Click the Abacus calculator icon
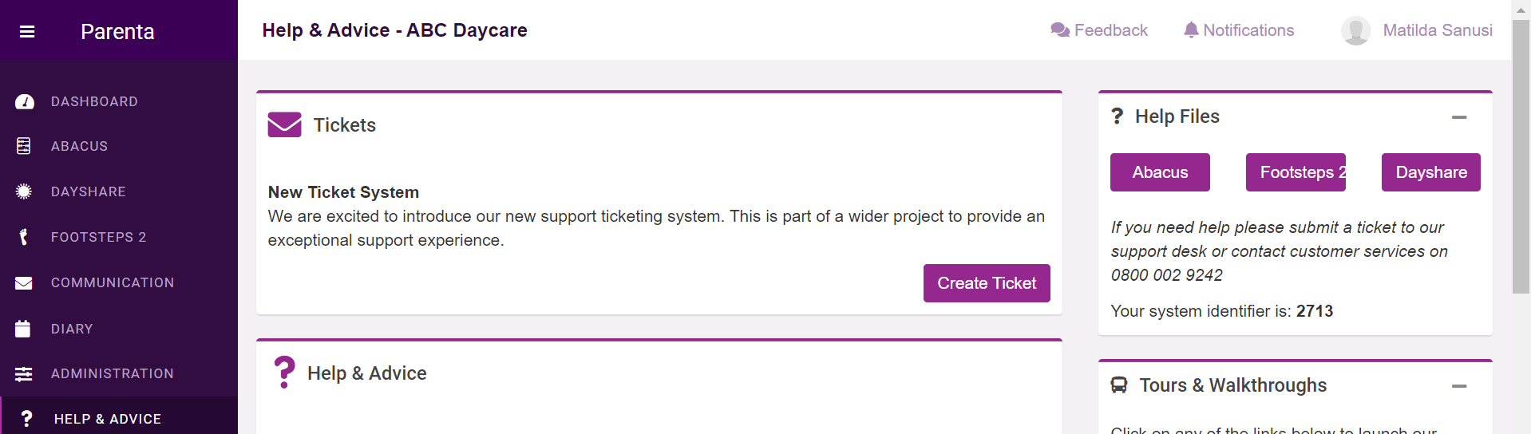The height and width of the screenshot is (434, 1531). [x=24, y=146]
